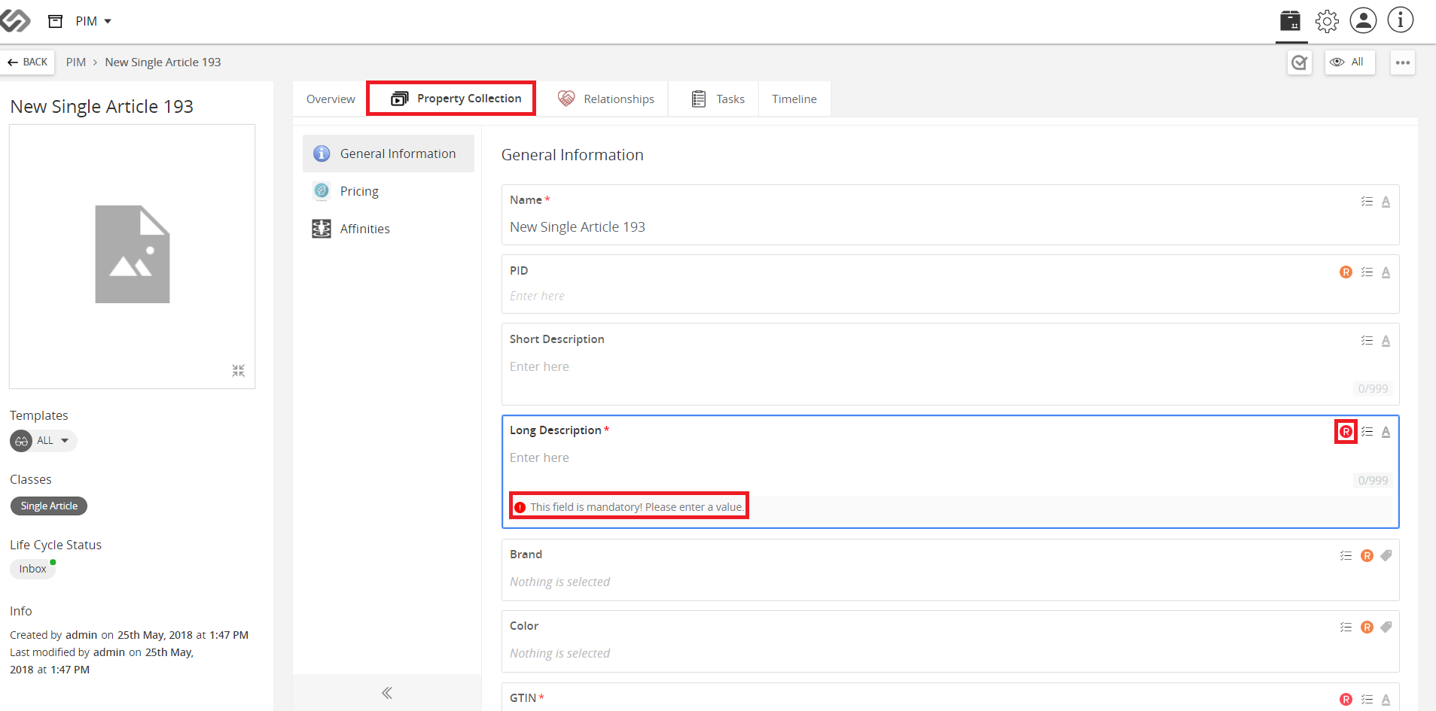Click checklist icon in GTIN row
This screenshot has width=1436, height=711.
pos(1367,700)
